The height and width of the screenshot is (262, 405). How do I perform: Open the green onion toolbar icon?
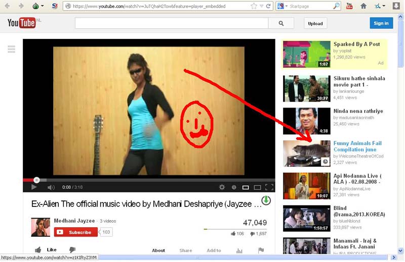(35, 6)
